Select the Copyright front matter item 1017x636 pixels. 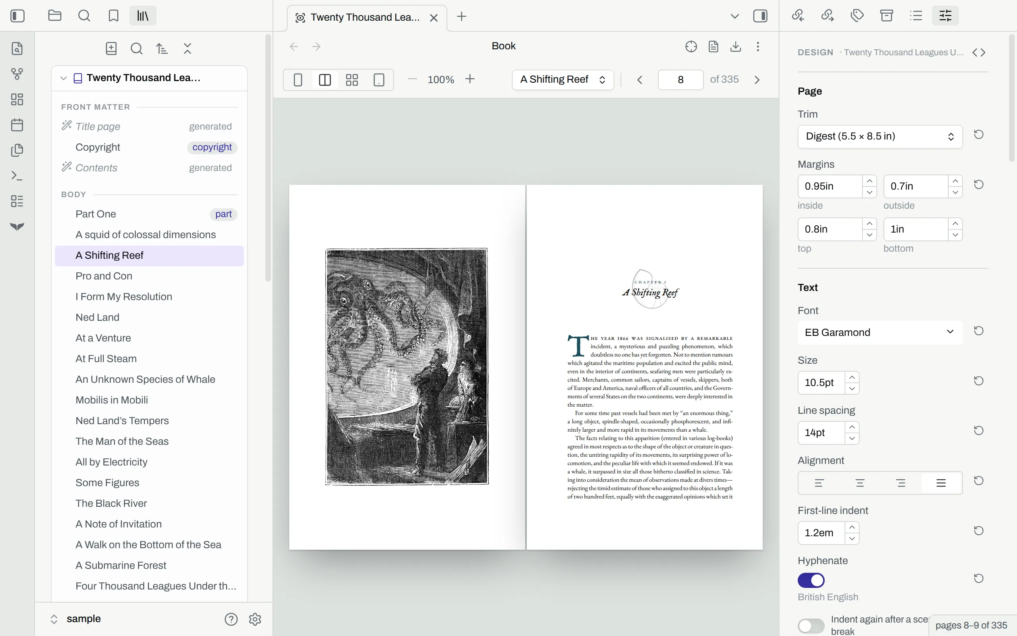tap(149, 147)
